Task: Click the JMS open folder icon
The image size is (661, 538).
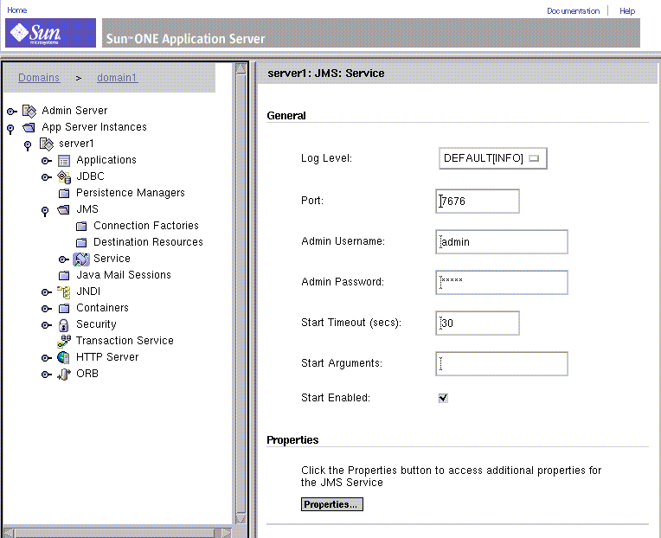Action: [x=63, y=209]
